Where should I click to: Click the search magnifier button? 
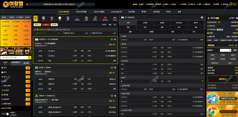click(x=30, y=57)
